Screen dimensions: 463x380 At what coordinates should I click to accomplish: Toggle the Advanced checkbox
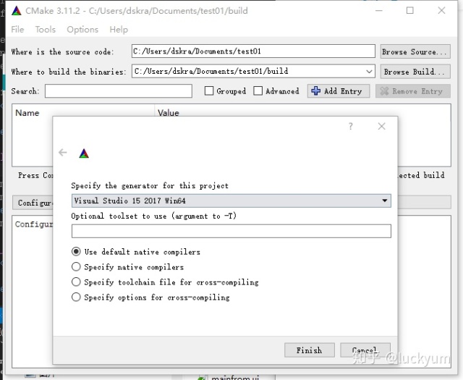click(258, 90)
